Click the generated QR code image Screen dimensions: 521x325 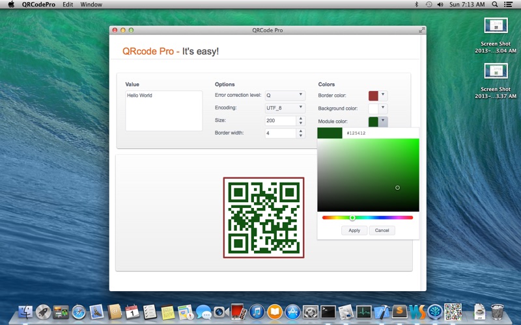264,218
